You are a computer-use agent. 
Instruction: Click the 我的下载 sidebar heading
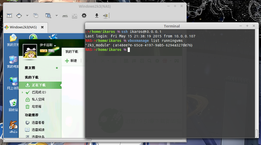[32, 77]
